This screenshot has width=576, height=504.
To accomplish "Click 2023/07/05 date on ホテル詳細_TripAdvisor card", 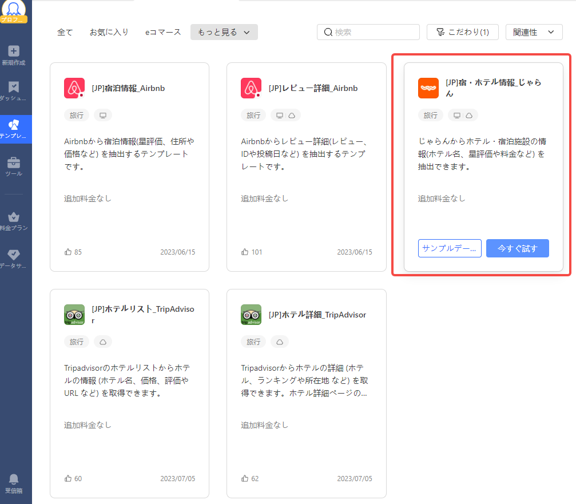I will click(355, 478).
